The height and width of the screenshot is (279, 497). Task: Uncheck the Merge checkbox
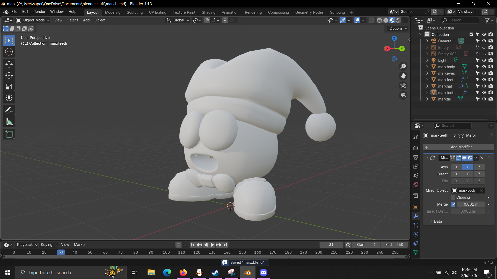(x=453, y=204)
